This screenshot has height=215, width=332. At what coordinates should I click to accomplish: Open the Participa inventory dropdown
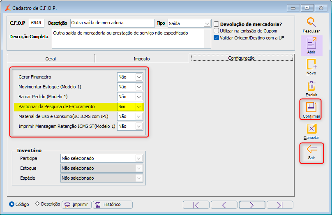pos(139,158)
